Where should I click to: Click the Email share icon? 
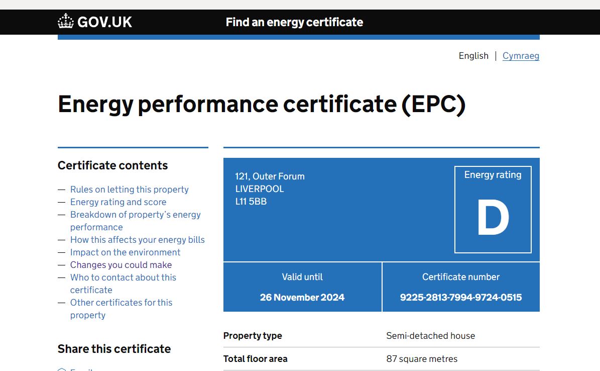[x=61, y=369]
